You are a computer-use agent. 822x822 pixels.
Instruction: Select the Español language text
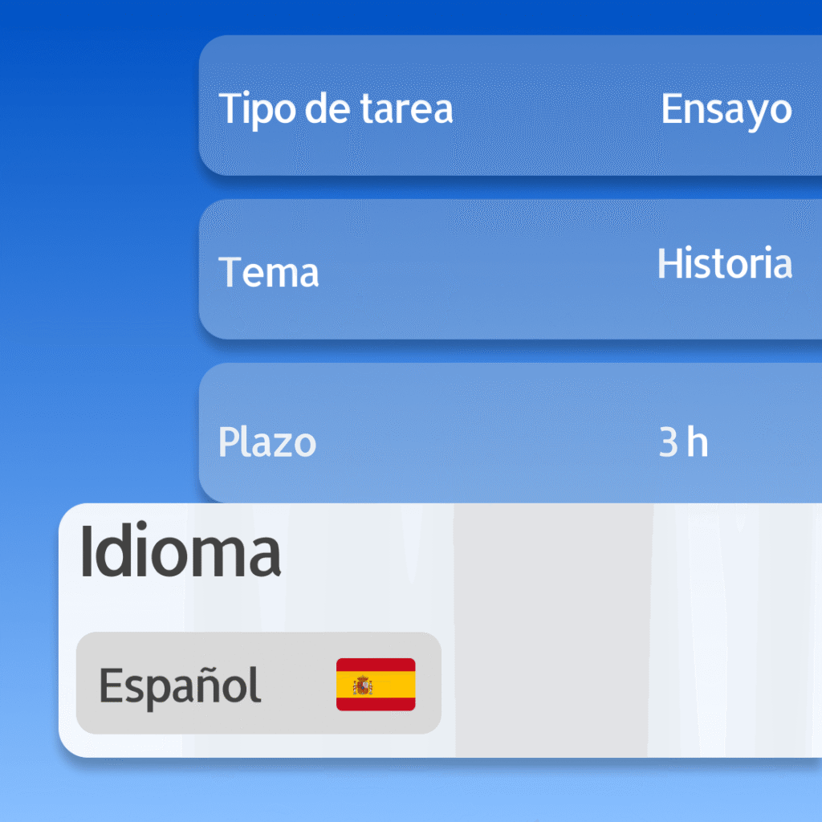(180, 686)
